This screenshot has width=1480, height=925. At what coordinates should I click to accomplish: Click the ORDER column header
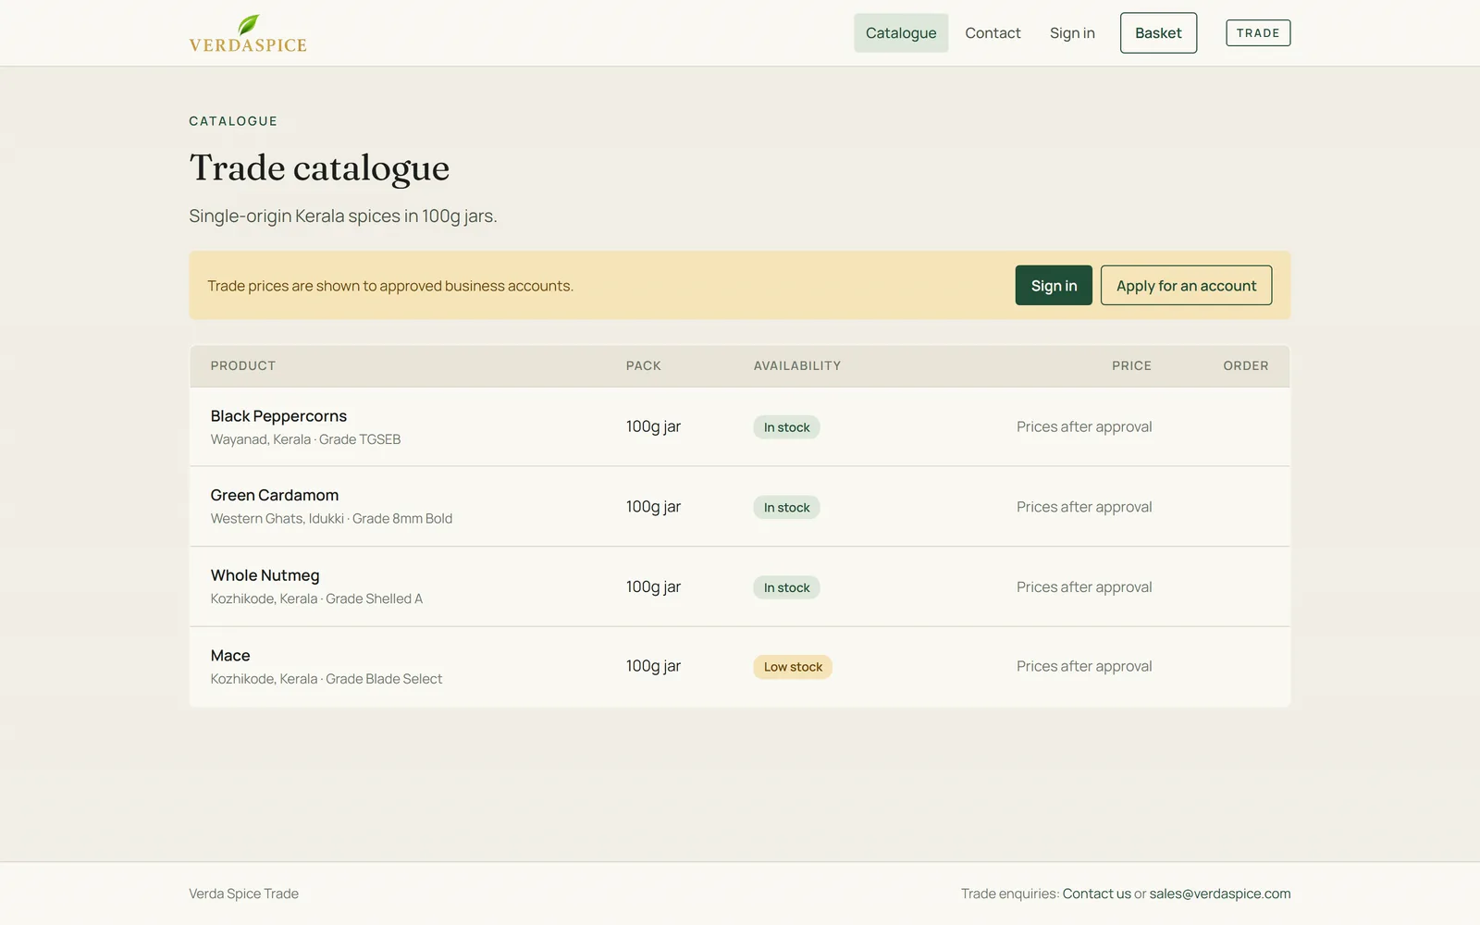point(1246,366)
